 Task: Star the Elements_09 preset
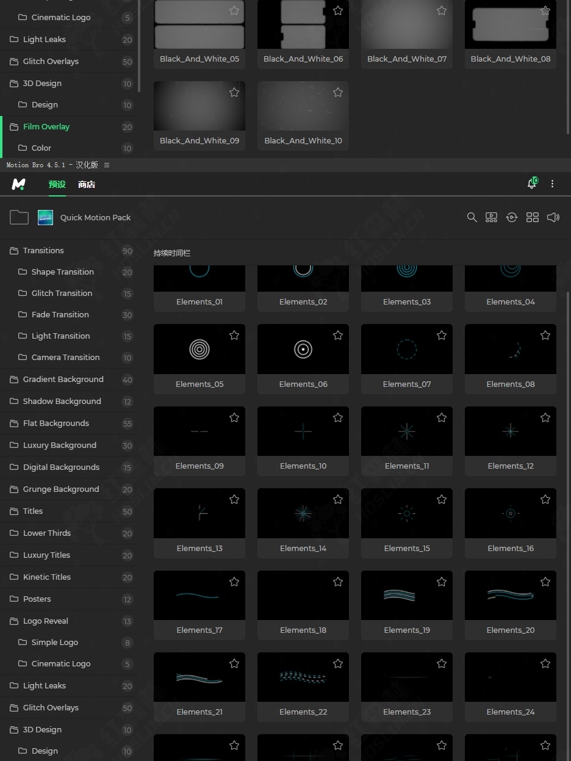pos(234,417)
